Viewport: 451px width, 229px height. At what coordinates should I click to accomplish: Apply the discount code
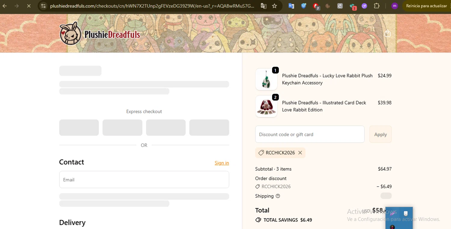(380, 134)
